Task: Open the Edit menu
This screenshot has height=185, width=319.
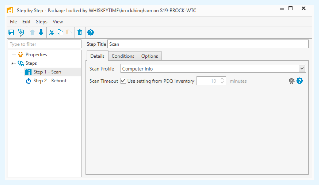Action: pyautogui.click(x=26, y=22)
